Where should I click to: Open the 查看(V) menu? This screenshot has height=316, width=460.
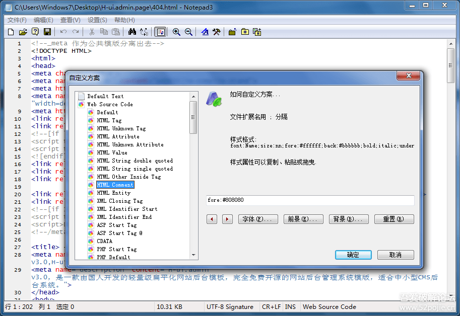(71, 20)
